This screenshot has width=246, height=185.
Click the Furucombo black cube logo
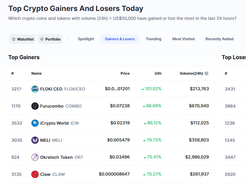35,106
